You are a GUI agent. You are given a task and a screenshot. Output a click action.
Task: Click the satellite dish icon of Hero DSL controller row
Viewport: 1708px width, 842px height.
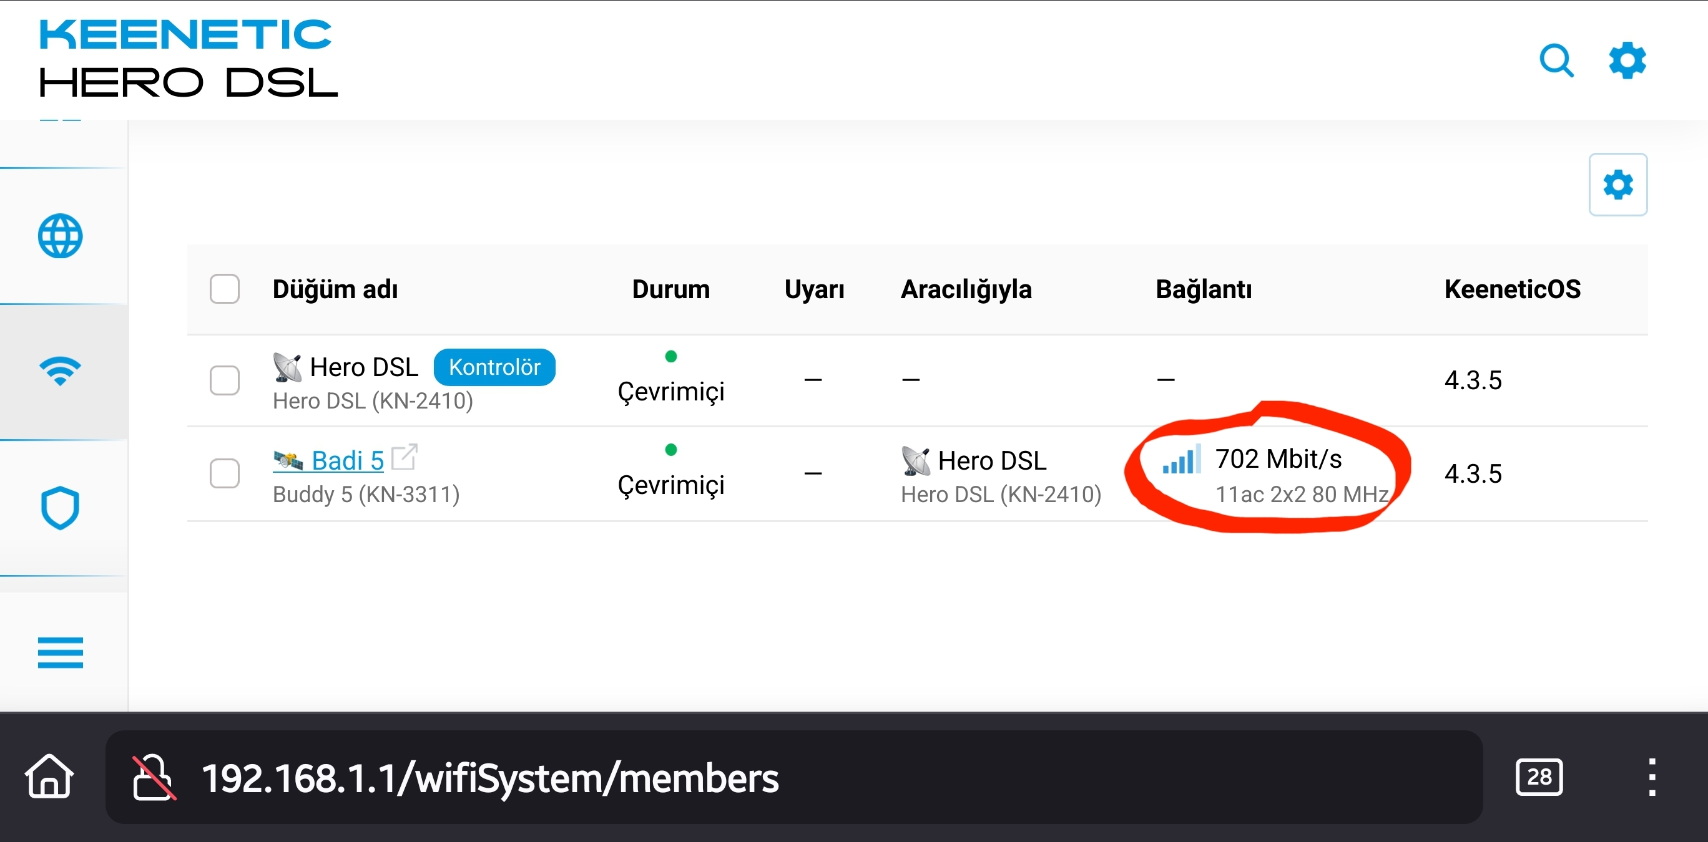[x=287, y=367]
